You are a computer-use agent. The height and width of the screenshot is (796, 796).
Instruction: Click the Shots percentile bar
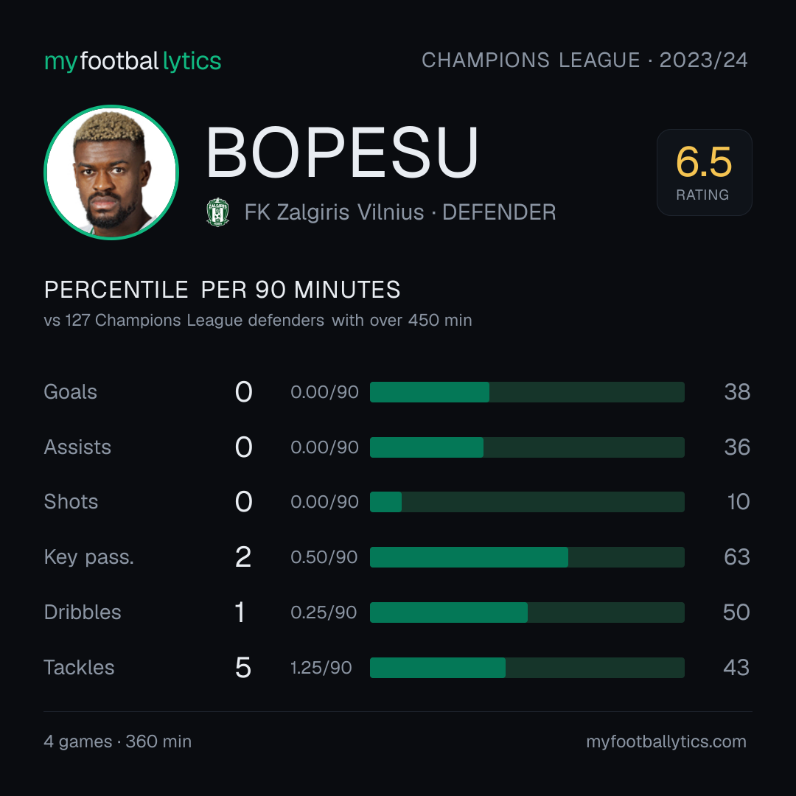click(527, 502)
